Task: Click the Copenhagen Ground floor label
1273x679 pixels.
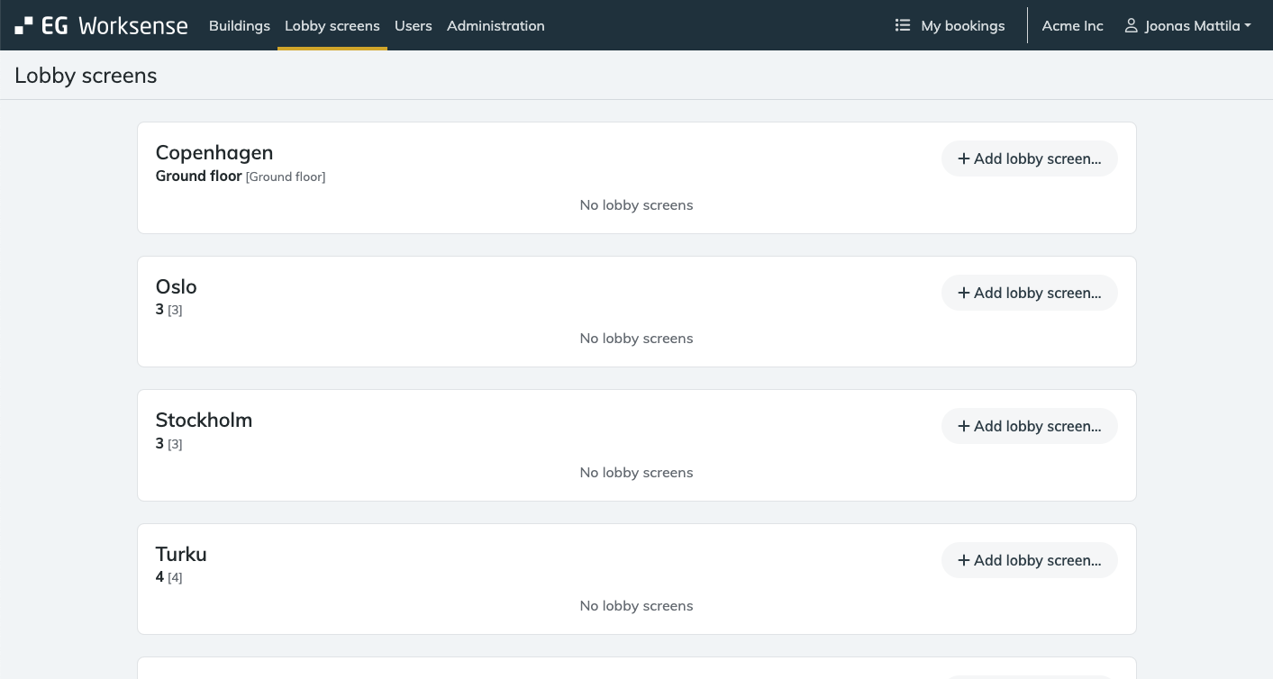Action: coord(198,177)
